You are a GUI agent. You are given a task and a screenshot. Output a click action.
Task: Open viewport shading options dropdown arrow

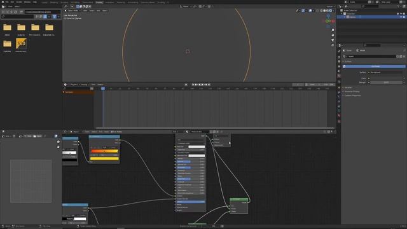334,11
